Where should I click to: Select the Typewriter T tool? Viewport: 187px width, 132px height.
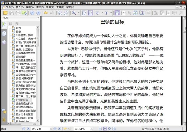click(x=142, y=13)
